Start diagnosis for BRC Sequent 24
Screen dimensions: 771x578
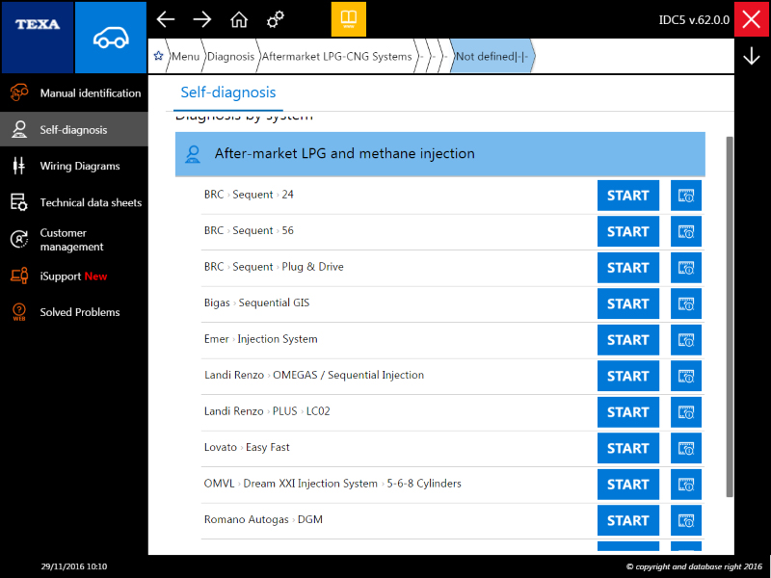pyautogui.click(x=628, y=196)
